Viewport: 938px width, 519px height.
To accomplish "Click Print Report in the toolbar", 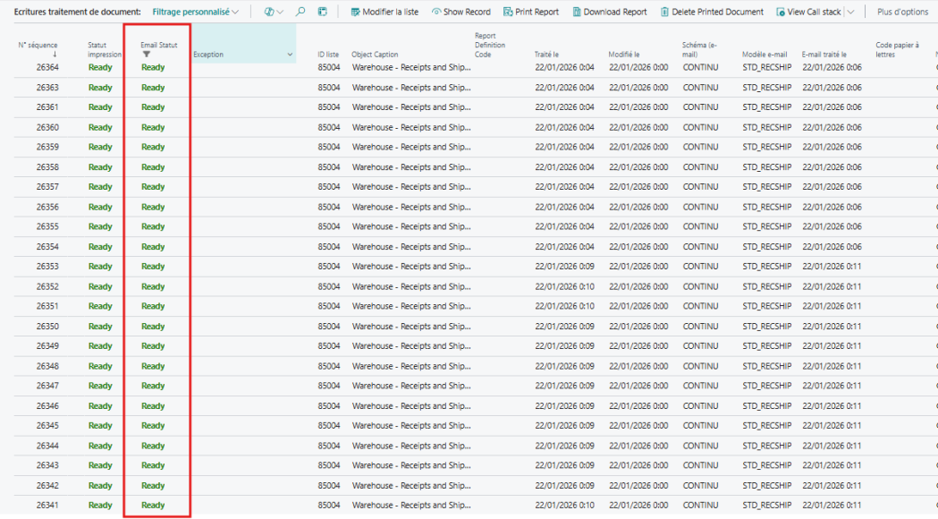I will pyautogui.click(x=530, y=12).
